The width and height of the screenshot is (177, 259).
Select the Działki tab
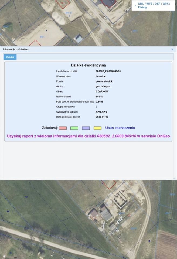(x=10, y=57)
